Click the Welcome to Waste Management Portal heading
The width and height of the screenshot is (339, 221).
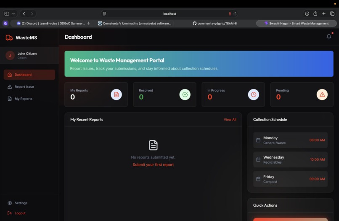[x=117, y=60]
